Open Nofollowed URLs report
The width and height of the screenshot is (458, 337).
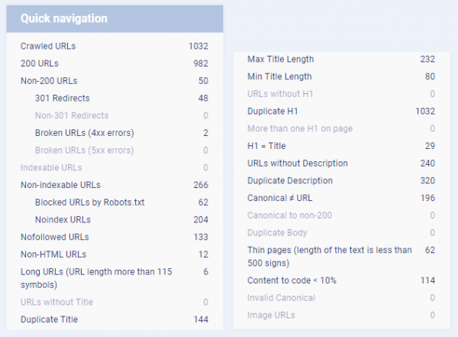coord(56,237)
